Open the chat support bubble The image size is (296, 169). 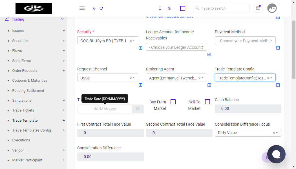pyautogui.click(x=276, y=154)
